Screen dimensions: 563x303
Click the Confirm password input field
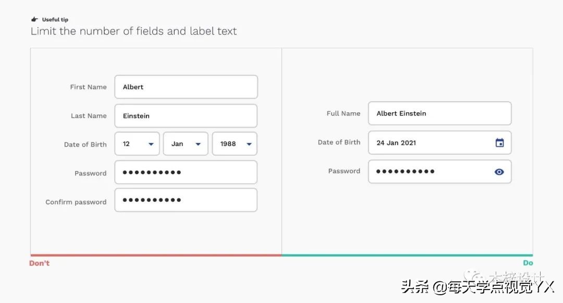(186, 200)
